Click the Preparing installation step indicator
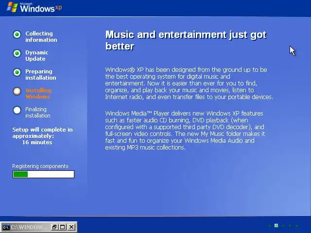This screenshot has height=233, width=311. [17, 72]
